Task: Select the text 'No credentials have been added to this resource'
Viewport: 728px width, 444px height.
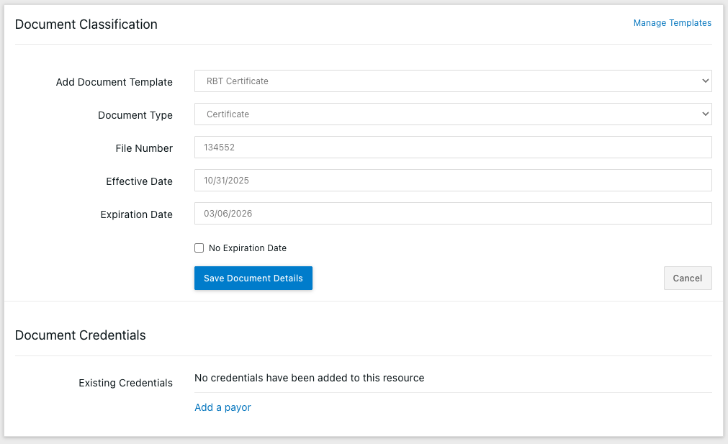Action: click(309, 378)
